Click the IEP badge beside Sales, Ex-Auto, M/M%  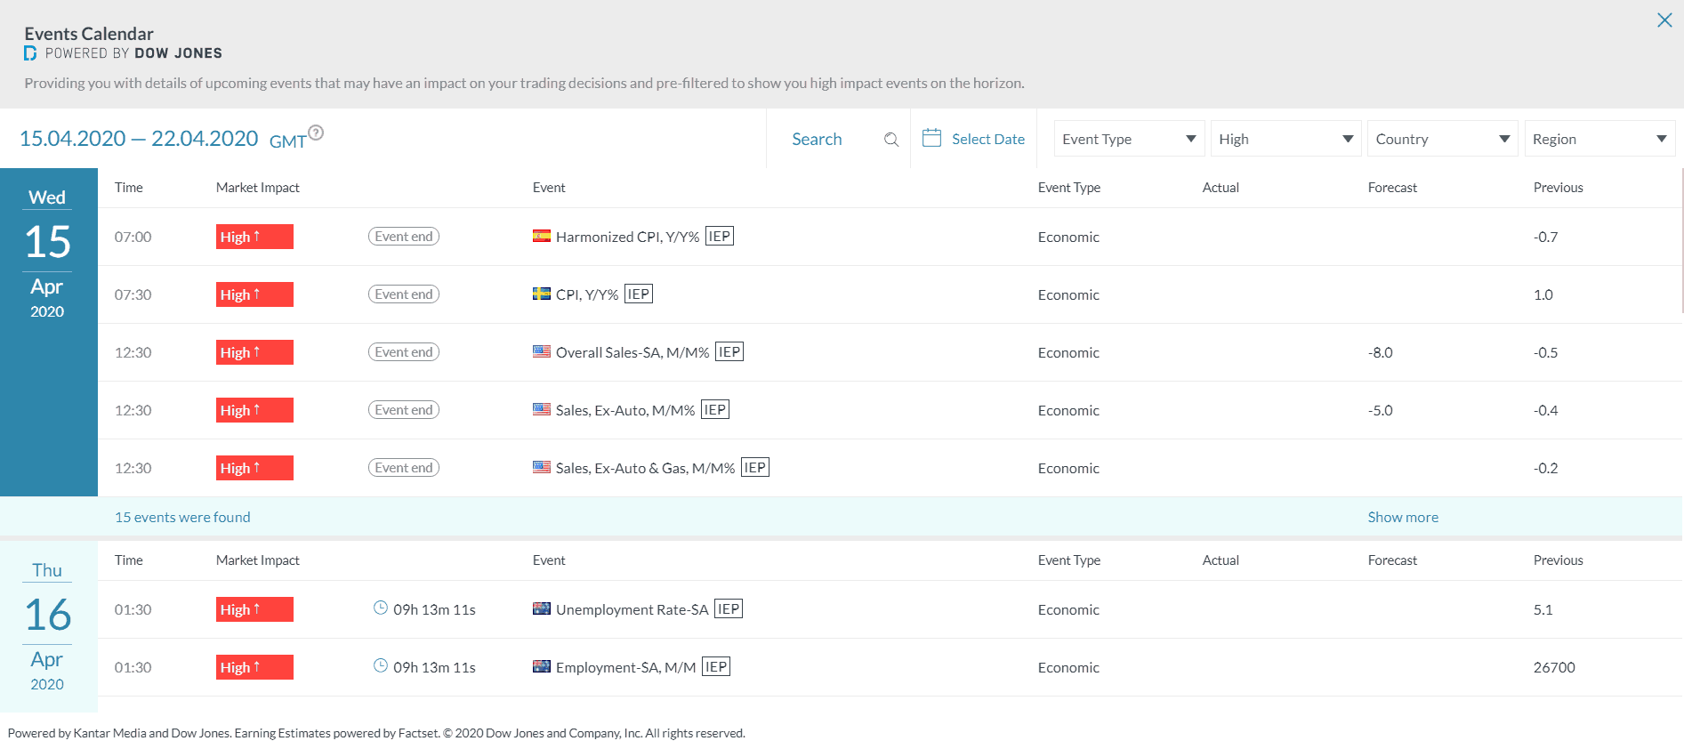pos(715,409)
